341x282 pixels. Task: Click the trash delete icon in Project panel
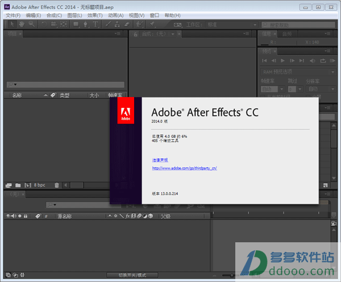tap(56, 185)
